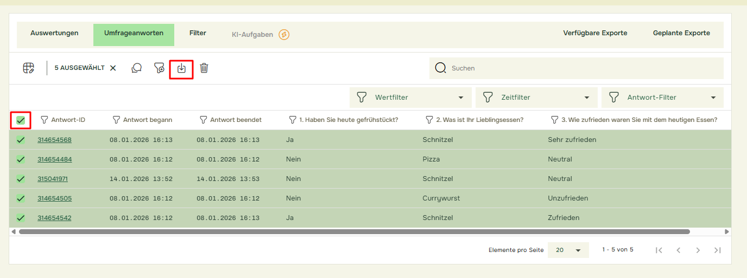Uncheck the row checkbox for response 315041971

tap(21, 179)
